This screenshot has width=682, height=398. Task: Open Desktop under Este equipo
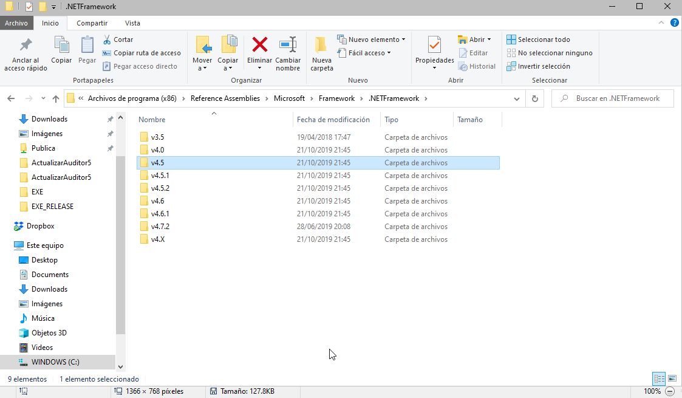click(44, 260)
